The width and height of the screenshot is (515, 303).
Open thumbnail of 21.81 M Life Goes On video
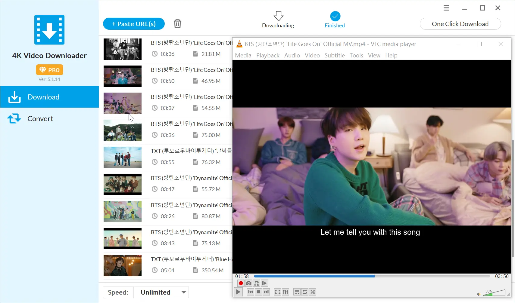pyautogui.click(x=123, y=49)
